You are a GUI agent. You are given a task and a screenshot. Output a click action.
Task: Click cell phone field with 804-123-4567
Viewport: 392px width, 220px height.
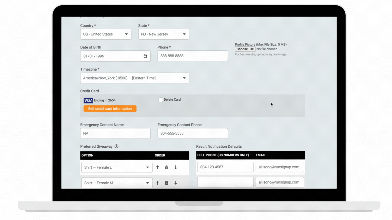click(x=225, y=167)
